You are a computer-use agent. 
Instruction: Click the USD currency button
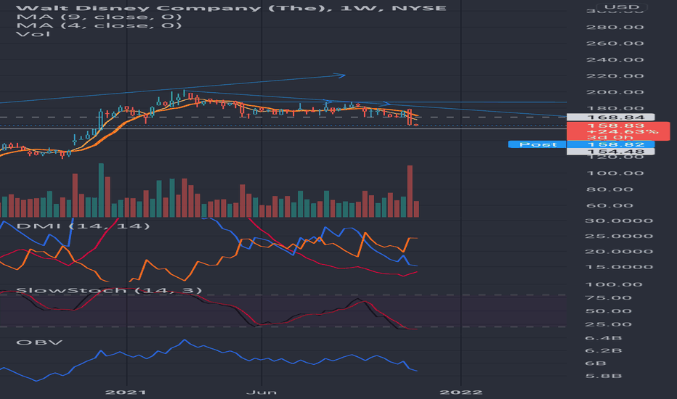click(621, 7)
